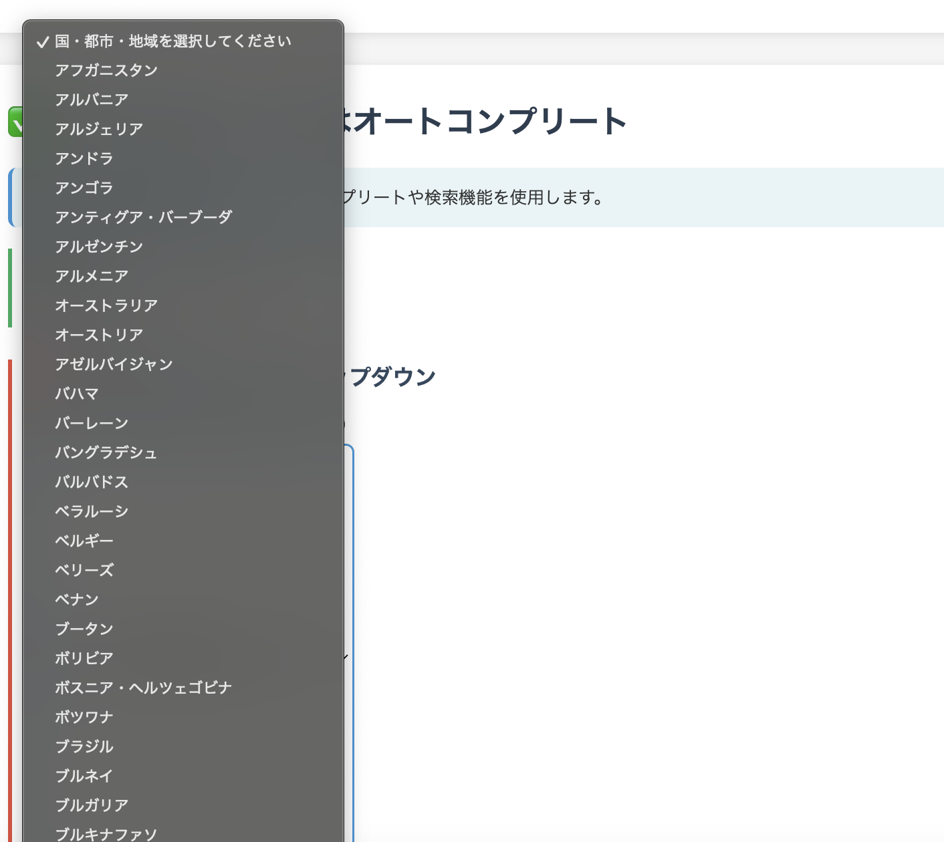Select ブルガリア from the list

[x=183, y=806]
